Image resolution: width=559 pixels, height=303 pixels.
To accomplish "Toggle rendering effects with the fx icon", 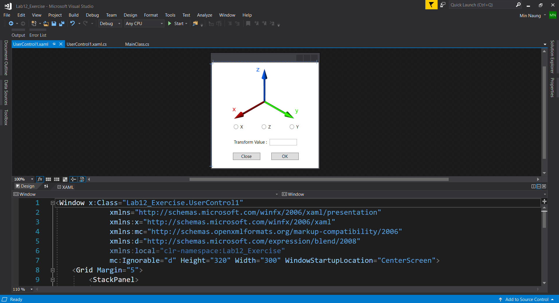I will 40,179.
